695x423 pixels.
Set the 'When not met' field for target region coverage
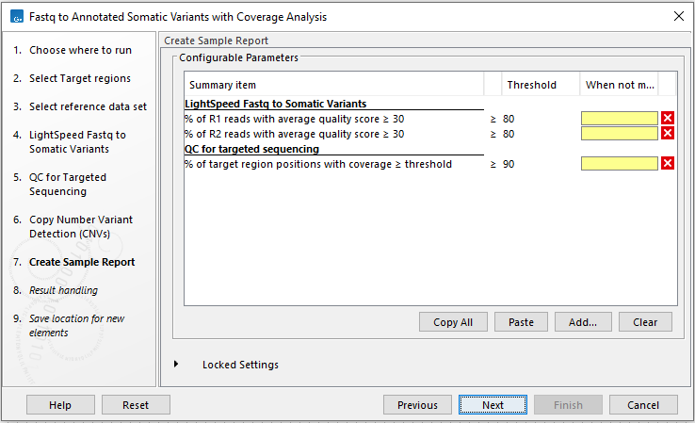coord(620,164)
